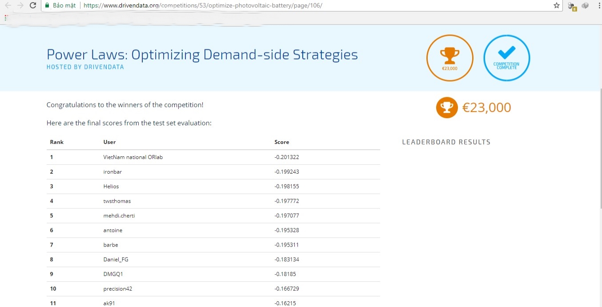602x307 pixels.
Task: Click the Power Laws competition title
Action: coord(202,55)
